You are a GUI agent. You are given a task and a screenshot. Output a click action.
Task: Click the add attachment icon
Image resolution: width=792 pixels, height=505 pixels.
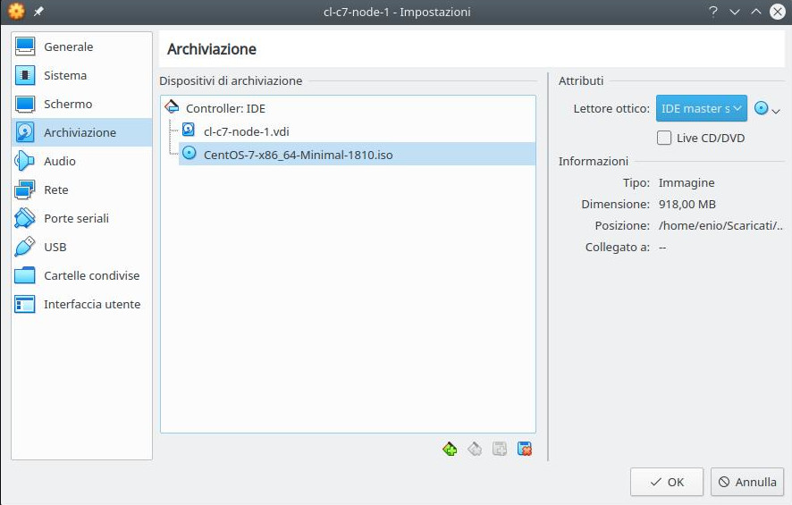pyautogui.click(x=500, y=449)
